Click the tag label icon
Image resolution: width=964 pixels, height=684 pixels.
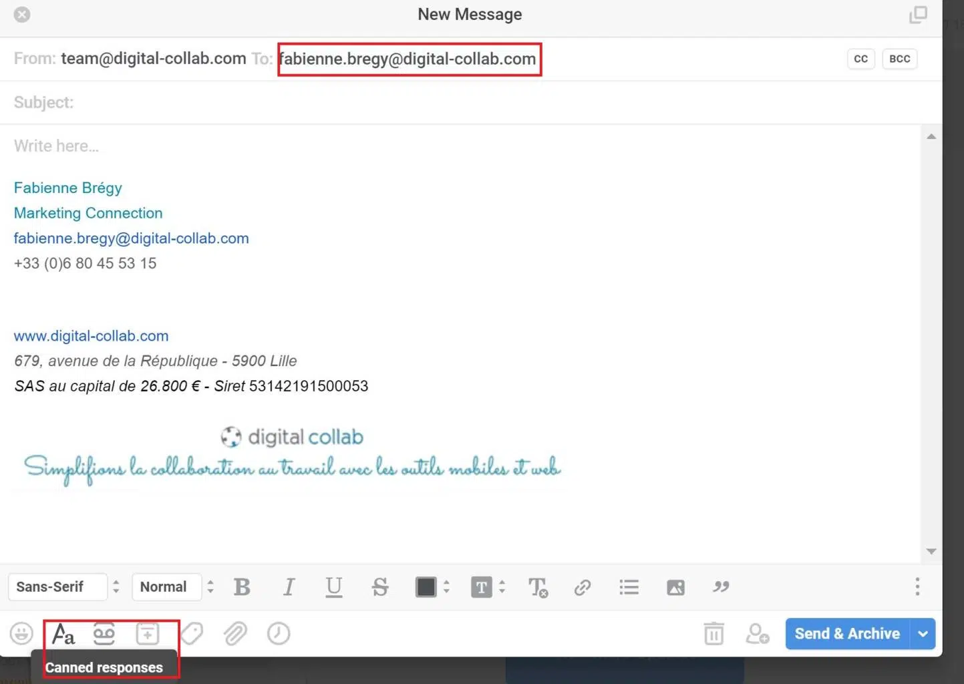click(x=192, y=633)
